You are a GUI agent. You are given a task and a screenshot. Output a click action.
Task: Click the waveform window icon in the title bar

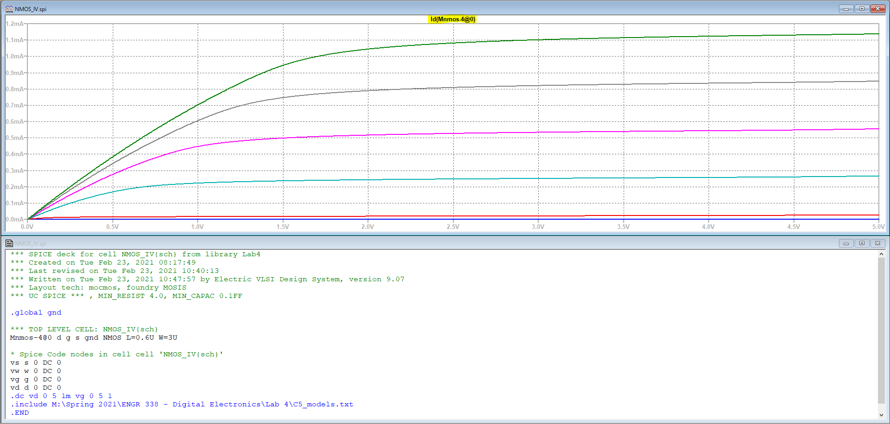pos(9,9)
